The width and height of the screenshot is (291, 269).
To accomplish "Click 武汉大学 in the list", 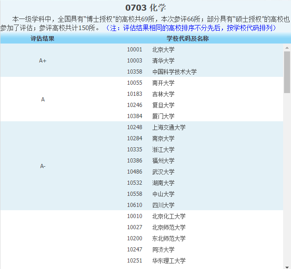I will click(x=163, y=172).
